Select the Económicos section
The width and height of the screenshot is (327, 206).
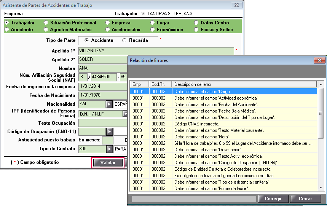(x=153, y=30)
